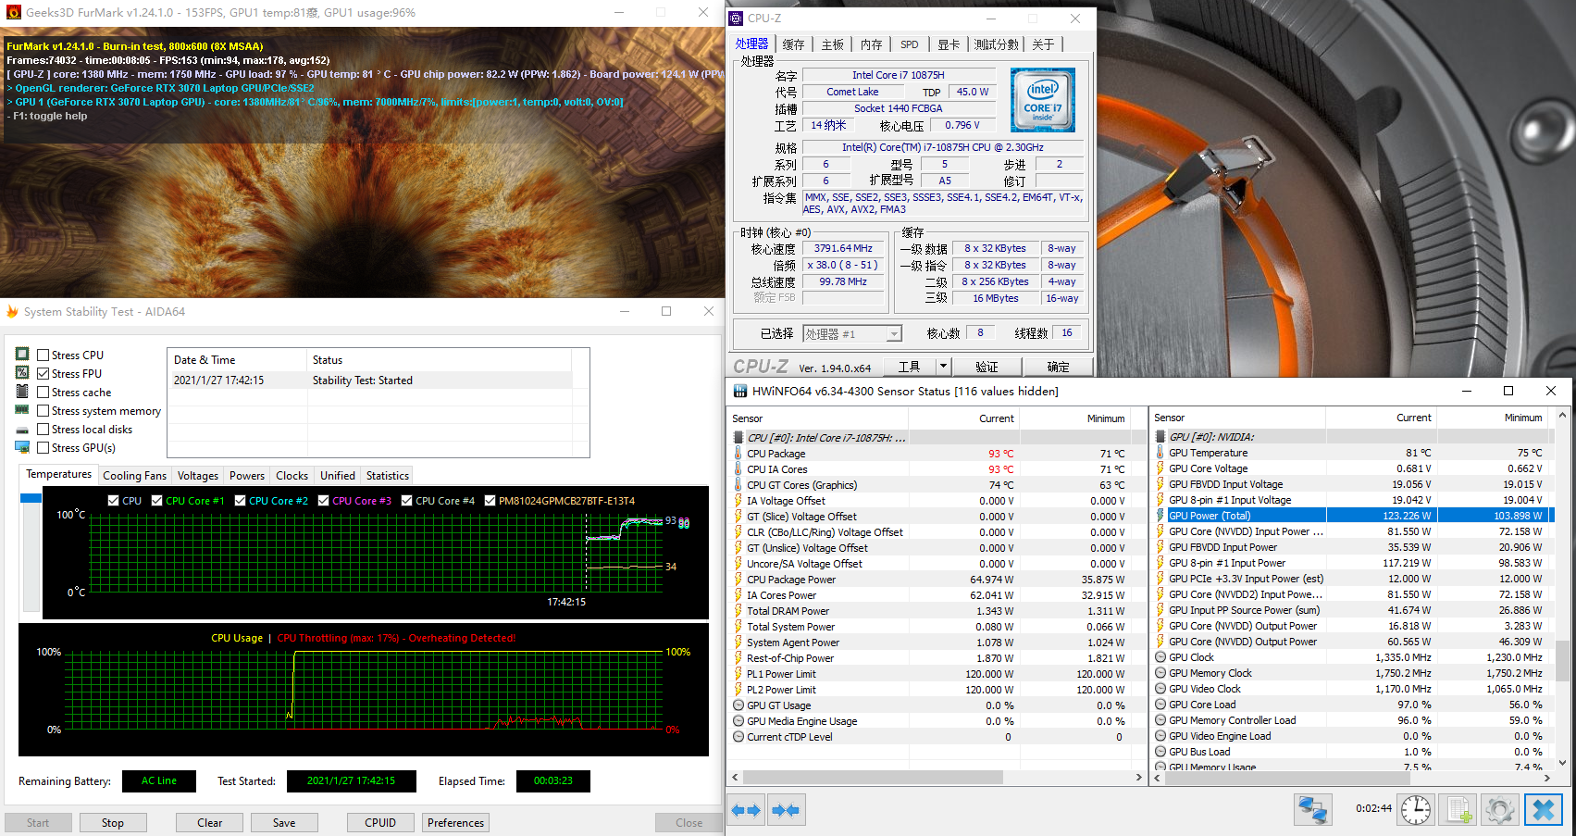This screenshot has width=1576, height=836.
Task: Click circle icon on Current cTDP Level row
Action: (x=738, y=737)
